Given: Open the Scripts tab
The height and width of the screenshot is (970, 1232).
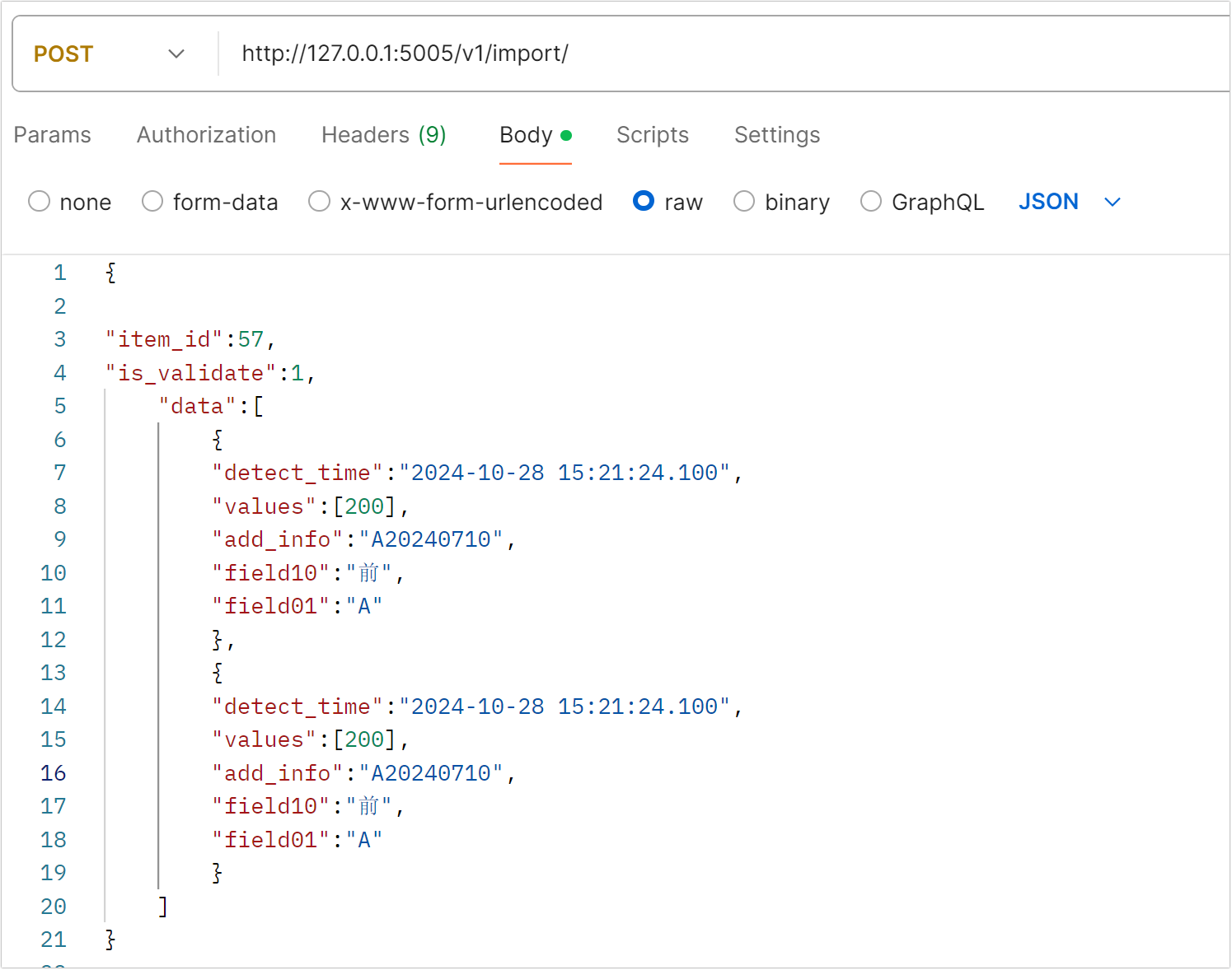Looking at the screenshot, I should pyautogui.click(x=653, y=135).
